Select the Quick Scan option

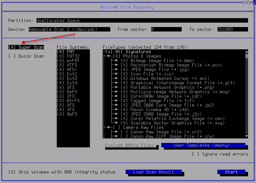click(26, 56)
